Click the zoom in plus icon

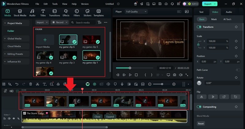174,84
